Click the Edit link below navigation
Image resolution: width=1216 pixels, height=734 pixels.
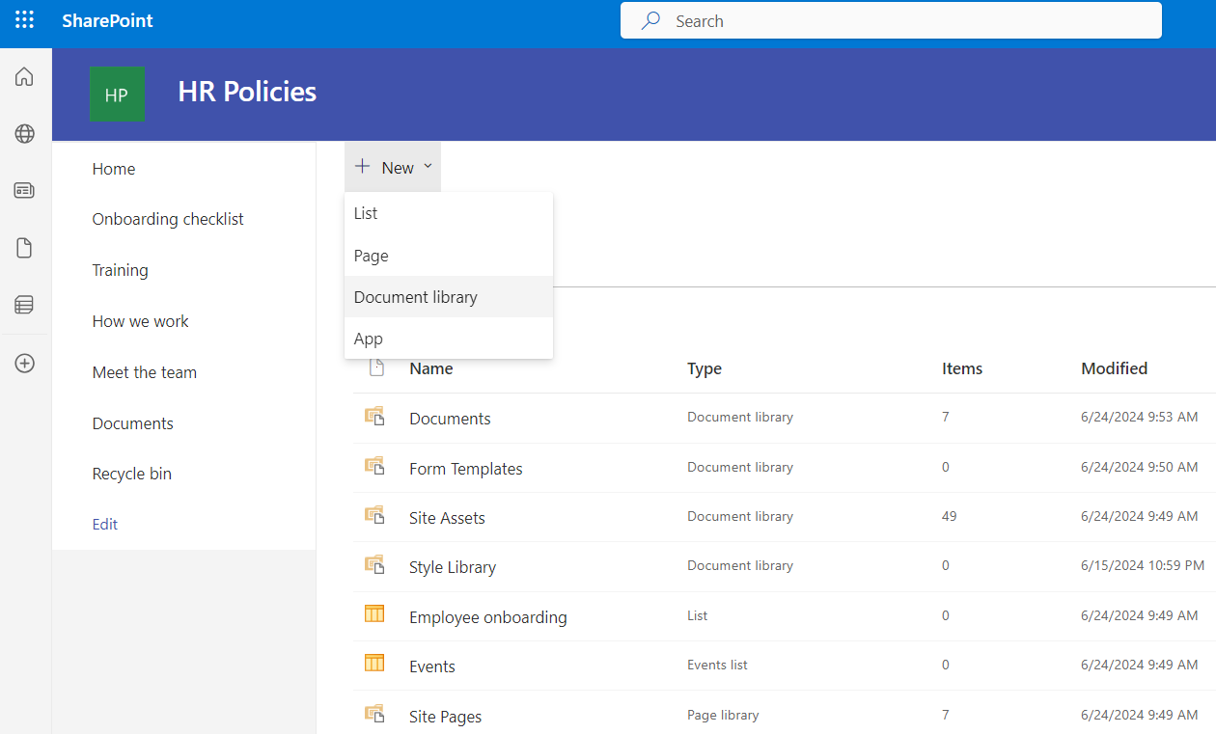click(x=104, y=524)
